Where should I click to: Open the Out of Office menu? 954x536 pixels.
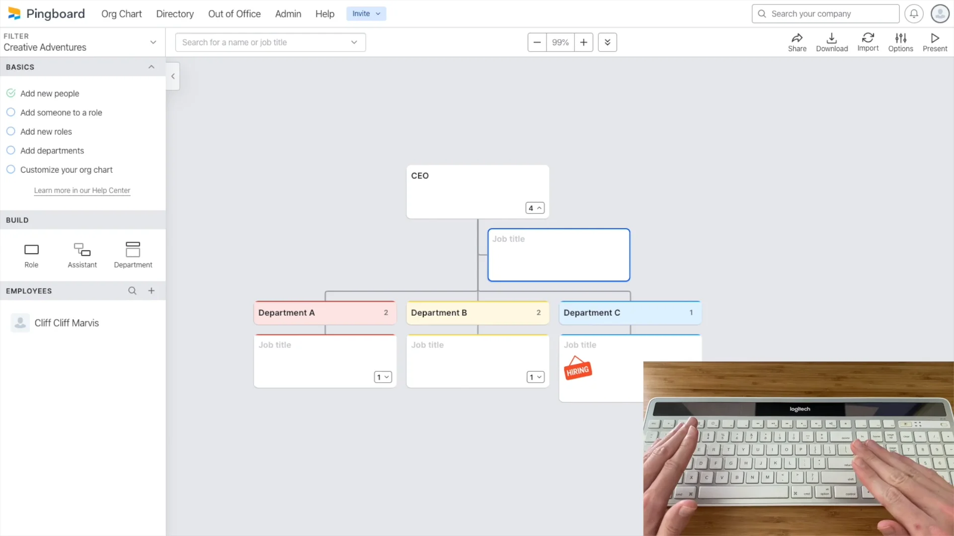click(x=234, y=14)
